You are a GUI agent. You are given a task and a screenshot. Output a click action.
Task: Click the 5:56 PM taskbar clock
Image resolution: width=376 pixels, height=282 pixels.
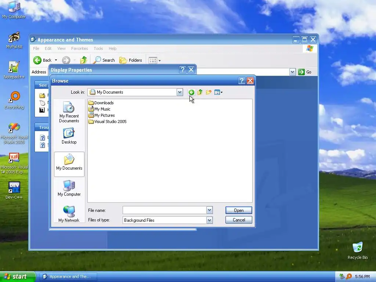click(x=362, y=276)
